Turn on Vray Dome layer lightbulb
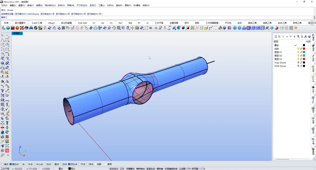Screen dimensions: 316x170 click(x=298, y=63)
